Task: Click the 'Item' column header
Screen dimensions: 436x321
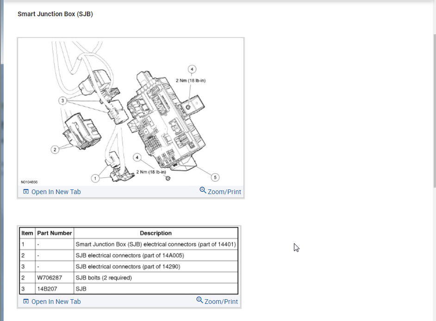Action: click(27, 233)
